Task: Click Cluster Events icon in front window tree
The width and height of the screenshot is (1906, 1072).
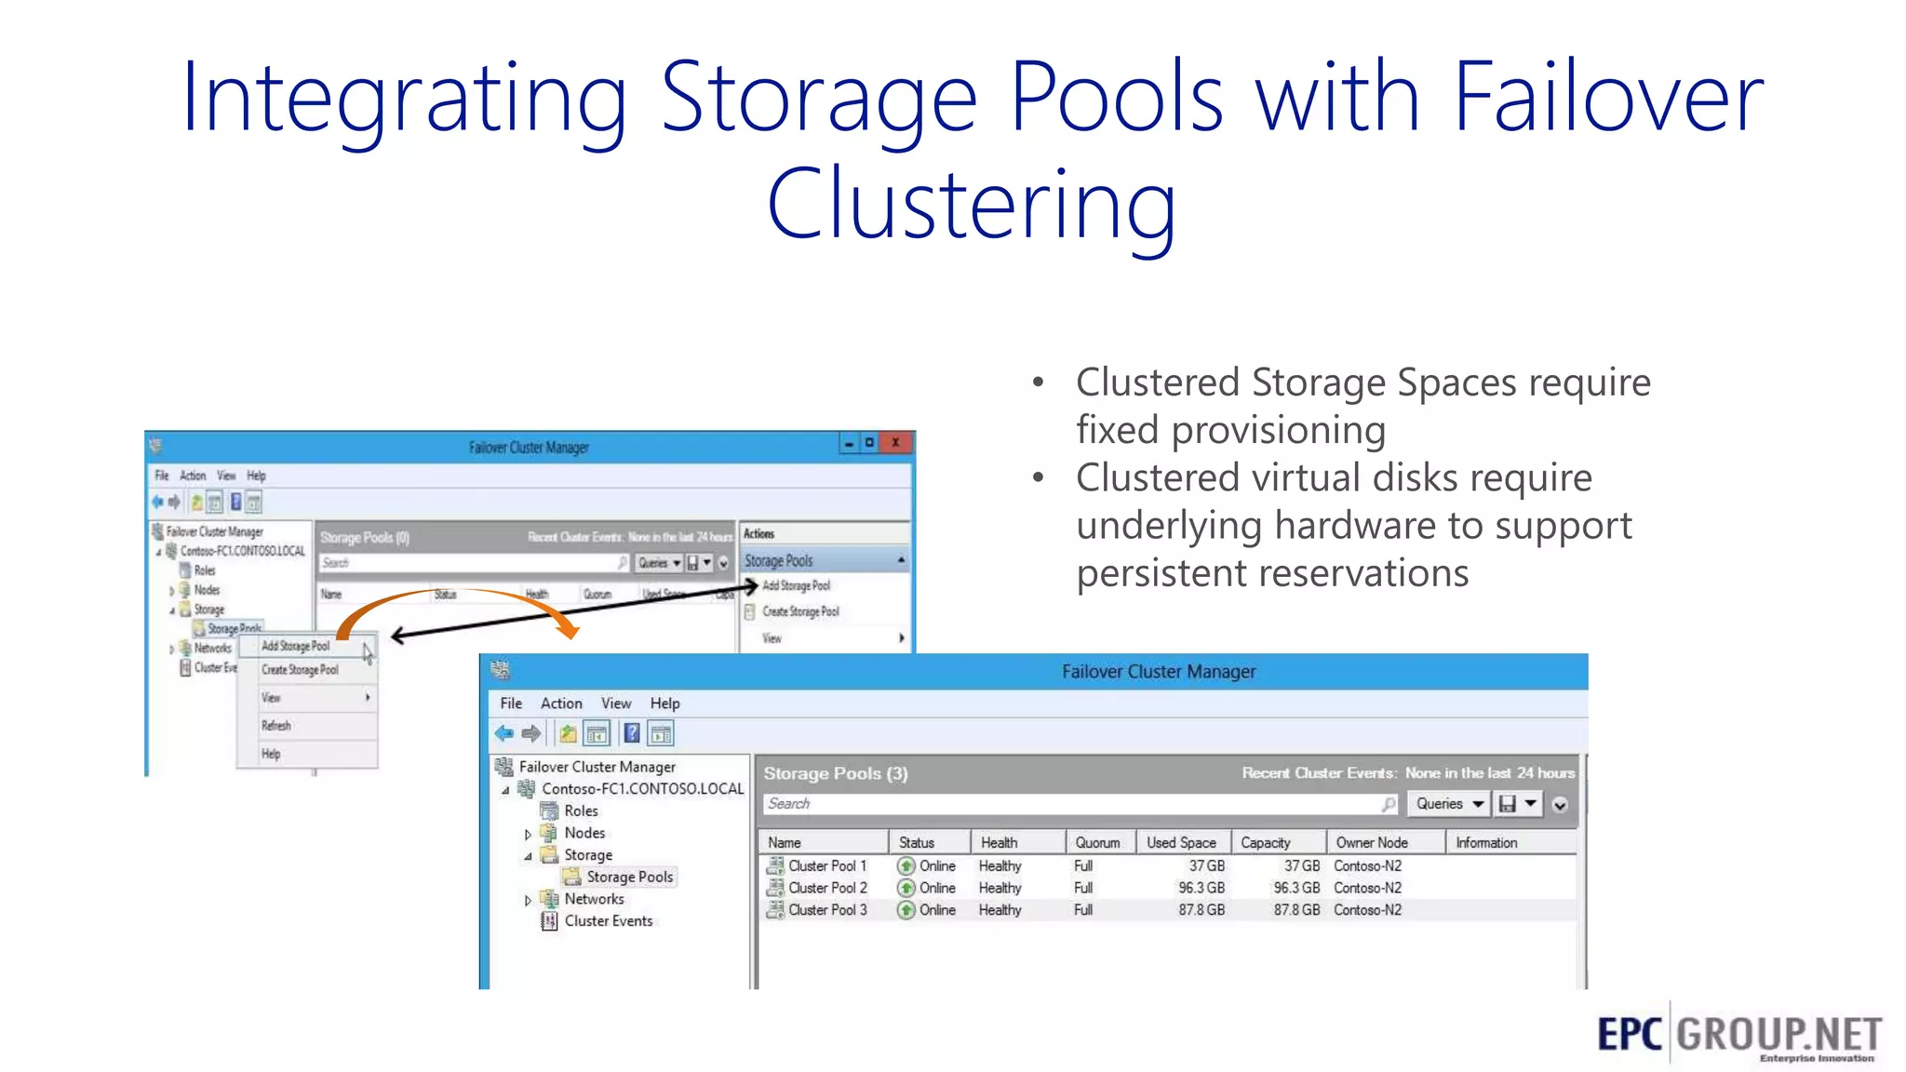Action: (x=549, y=921)
